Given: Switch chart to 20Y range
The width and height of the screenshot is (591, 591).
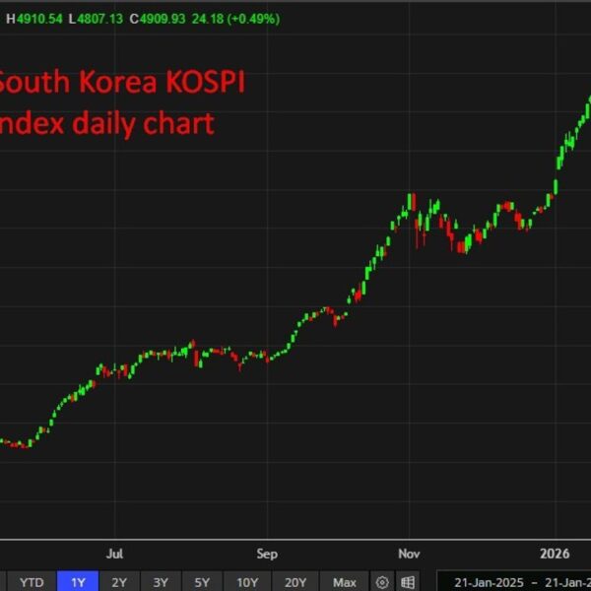Looking at the screenshot, I should tap(295, 582).
